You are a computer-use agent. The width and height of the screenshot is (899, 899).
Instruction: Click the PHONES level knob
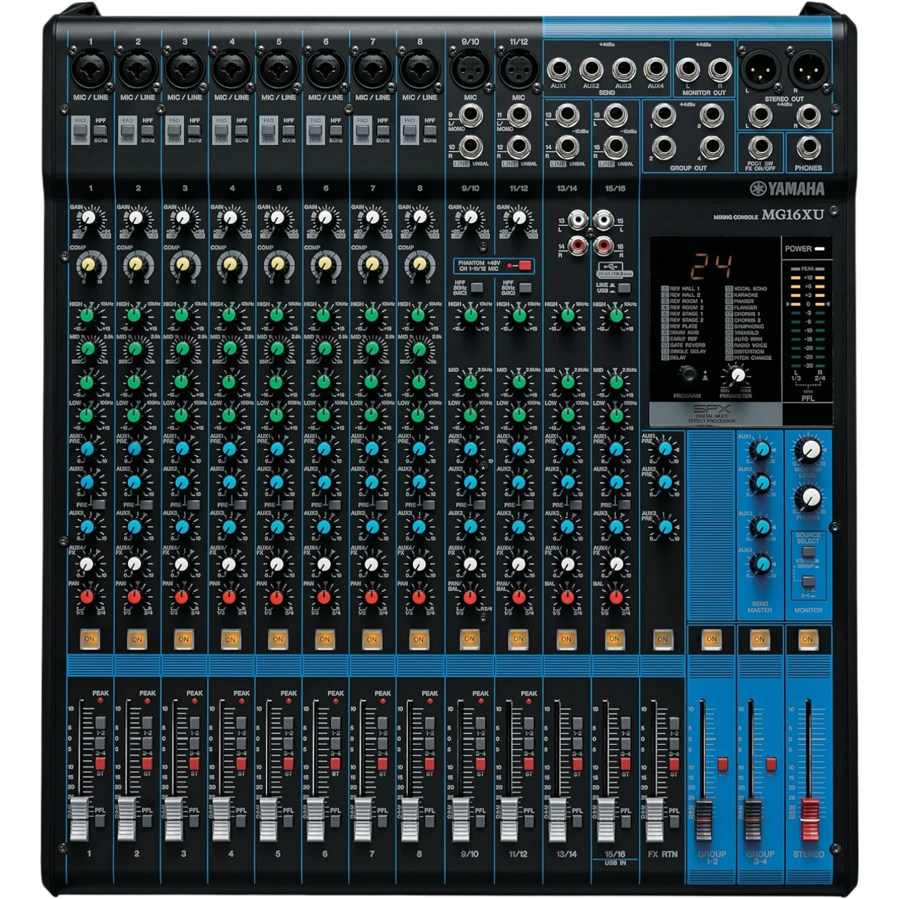(808, 498)
